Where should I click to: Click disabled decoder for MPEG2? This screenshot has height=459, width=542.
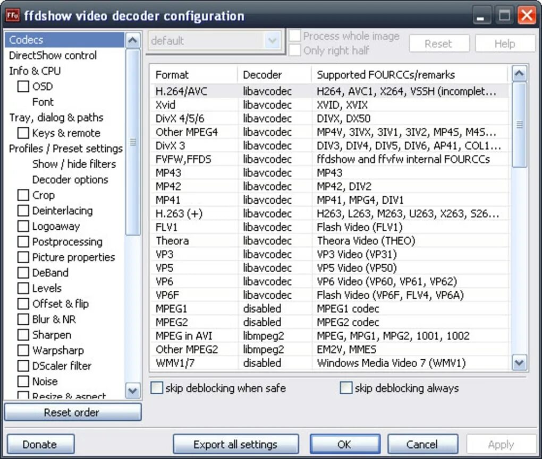(x=262, y=322)
